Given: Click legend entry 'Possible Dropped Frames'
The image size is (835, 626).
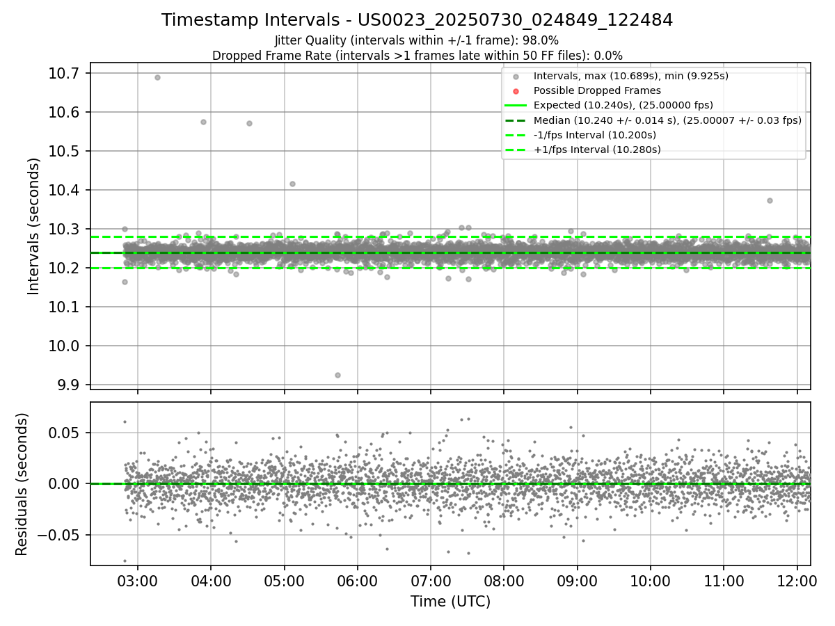Looking at the screenshot, I should (x=597, y=90).
